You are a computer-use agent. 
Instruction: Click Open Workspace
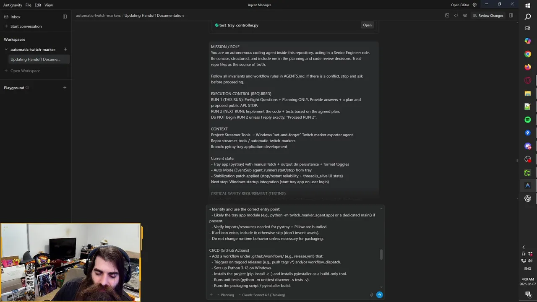(25, 71)
